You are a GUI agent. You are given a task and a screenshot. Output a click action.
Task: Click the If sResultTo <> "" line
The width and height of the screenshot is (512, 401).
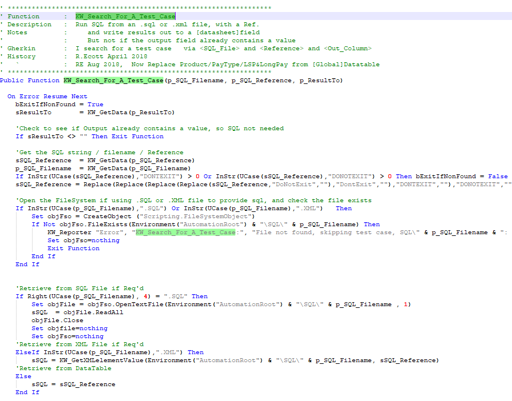click(x=89, y=137)
